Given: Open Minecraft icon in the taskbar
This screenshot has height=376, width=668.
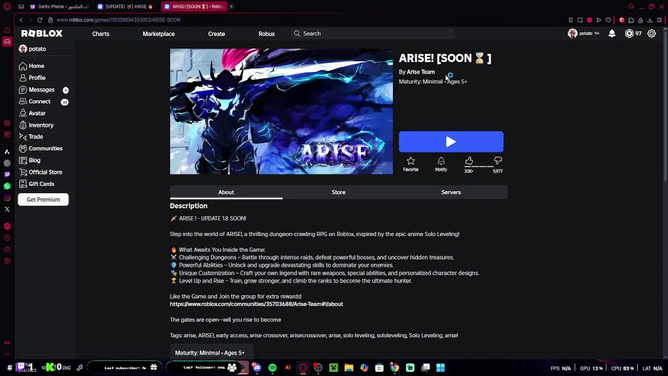Looking at the screenshot, I should click(x=333, y=368).
